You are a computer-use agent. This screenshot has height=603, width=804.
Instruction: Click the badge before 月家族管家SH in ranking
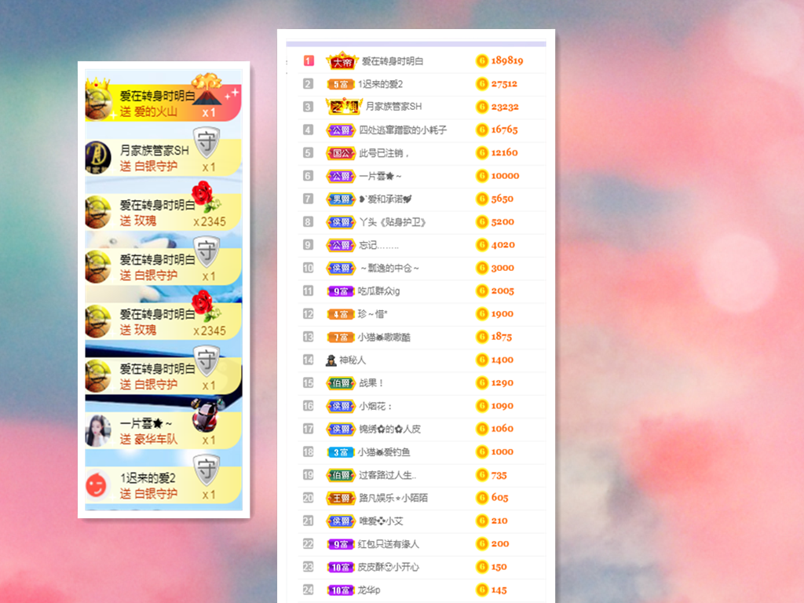(x=344, y=107)
